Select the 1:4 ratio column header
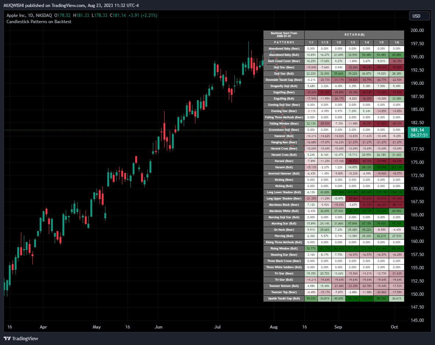This screenshot has width=435, height=345. (x=366, y=42)
